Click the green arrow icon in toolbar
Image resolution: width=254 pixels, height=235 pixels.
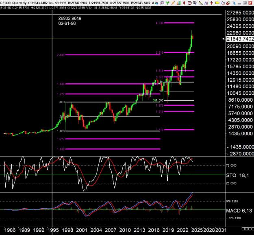coord(167,3)
